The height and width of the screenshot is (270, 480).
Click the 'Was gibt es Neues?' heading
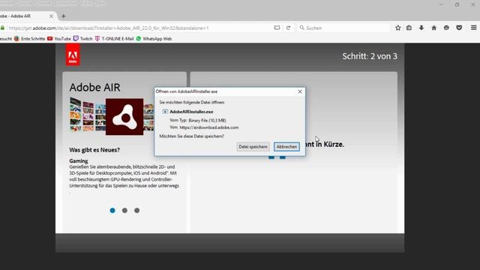point(94,150)
